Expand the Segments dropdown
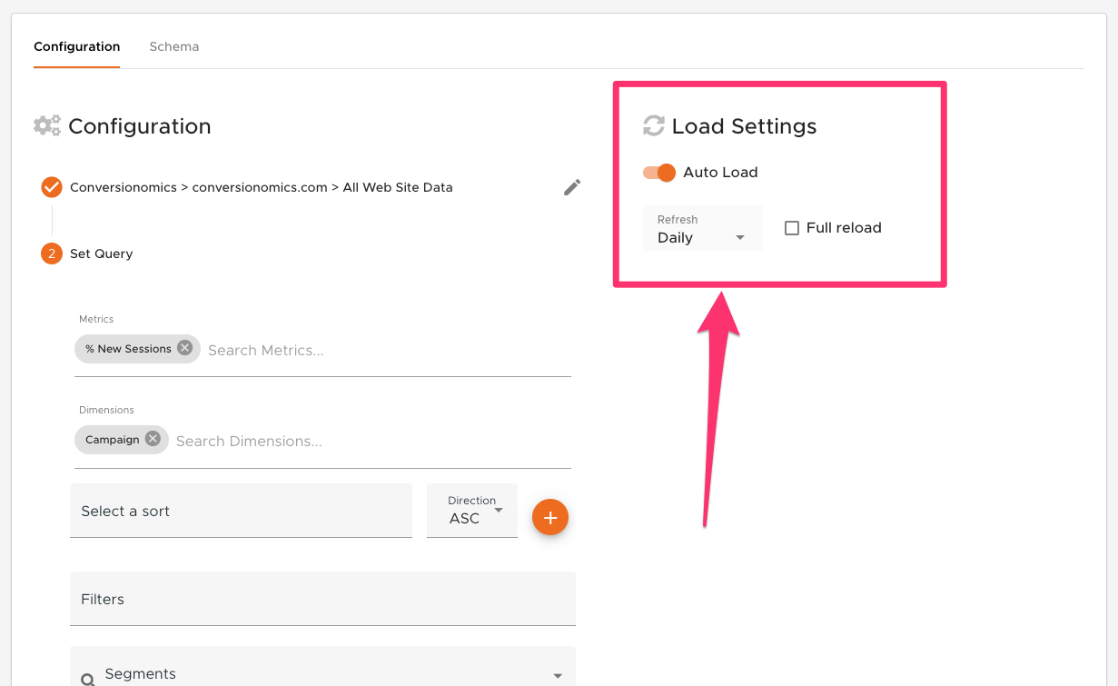Viewport: 1118px width, 686px height. tap(556, 673)
